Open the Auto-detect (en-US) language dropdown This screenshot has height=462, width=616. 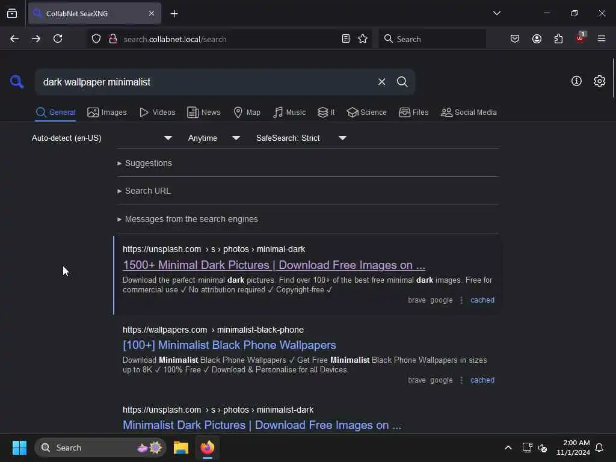tap(102, 138)
